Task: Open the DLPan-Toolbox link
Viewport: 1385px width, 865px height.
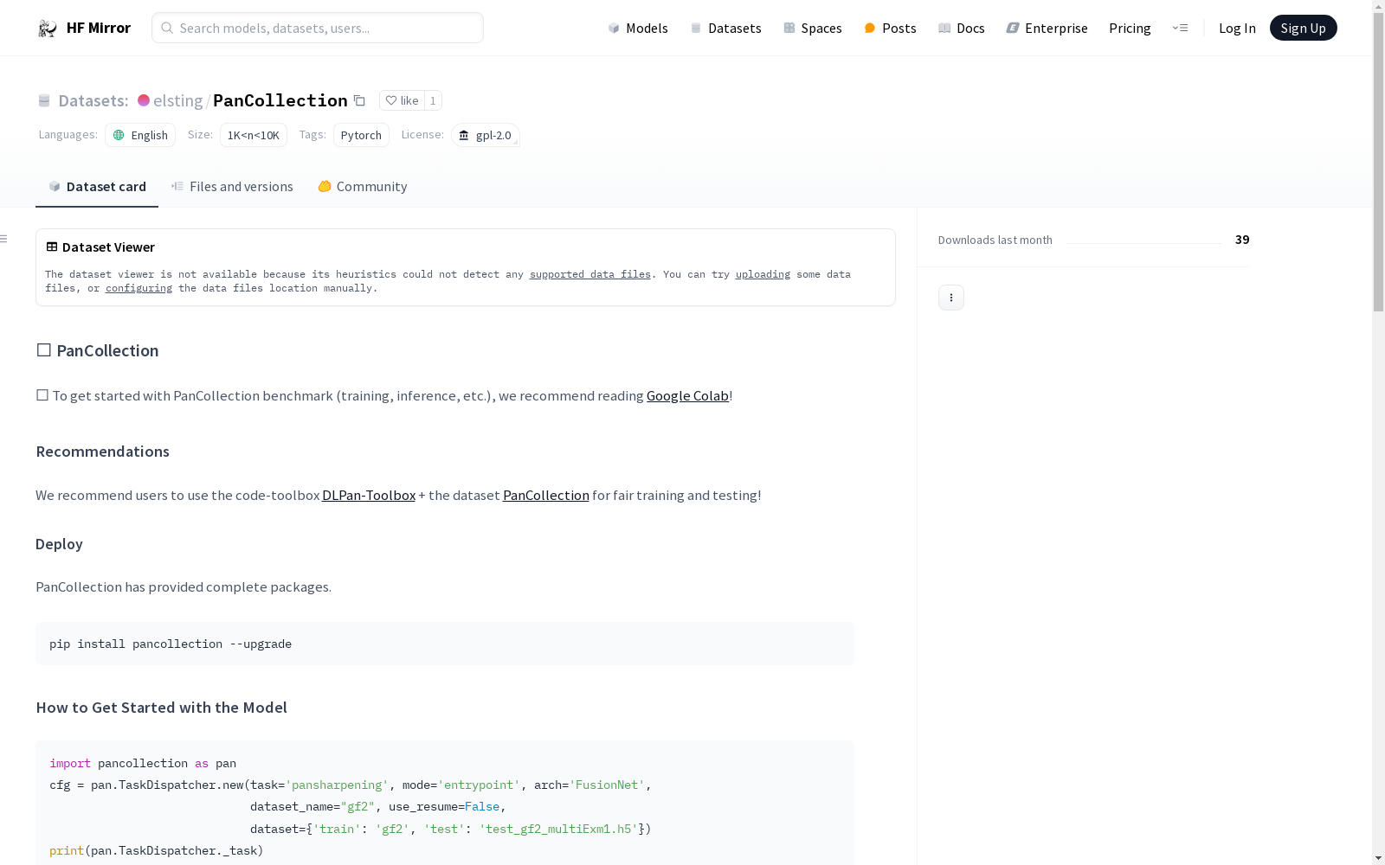Action: click(x=369, y=495)
